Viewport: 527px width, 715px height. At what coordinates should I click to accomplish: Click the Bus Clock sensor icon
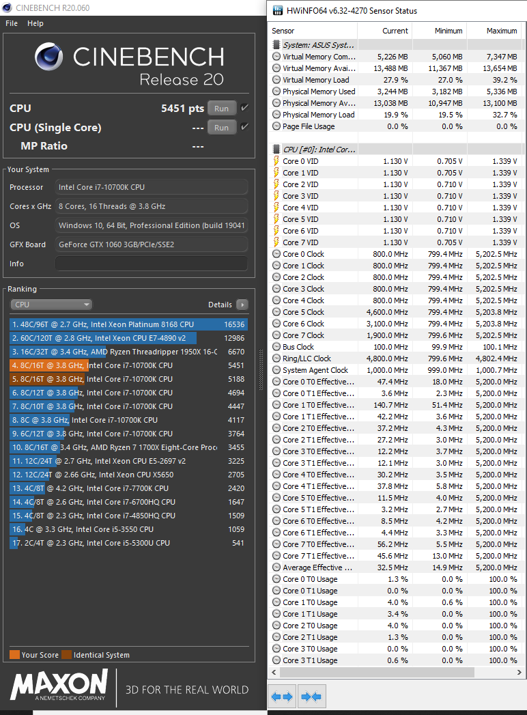tap(276, 346)
